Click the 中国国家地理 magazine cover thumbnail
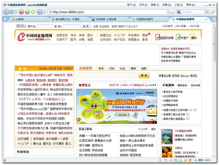This screenshot has width=219, height=165. click(167, 137)
